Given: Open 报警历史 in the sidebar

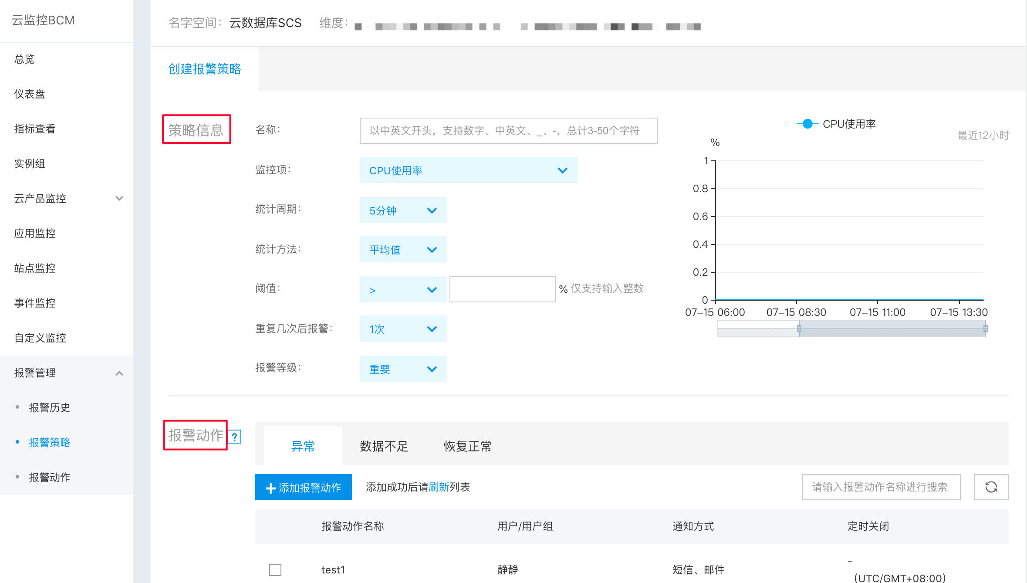Looking at the screenshot, I should [x=50, y=407].
